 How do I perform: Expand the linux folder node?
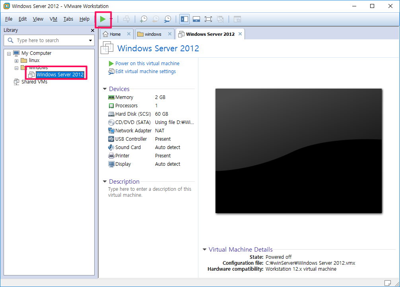16,61
